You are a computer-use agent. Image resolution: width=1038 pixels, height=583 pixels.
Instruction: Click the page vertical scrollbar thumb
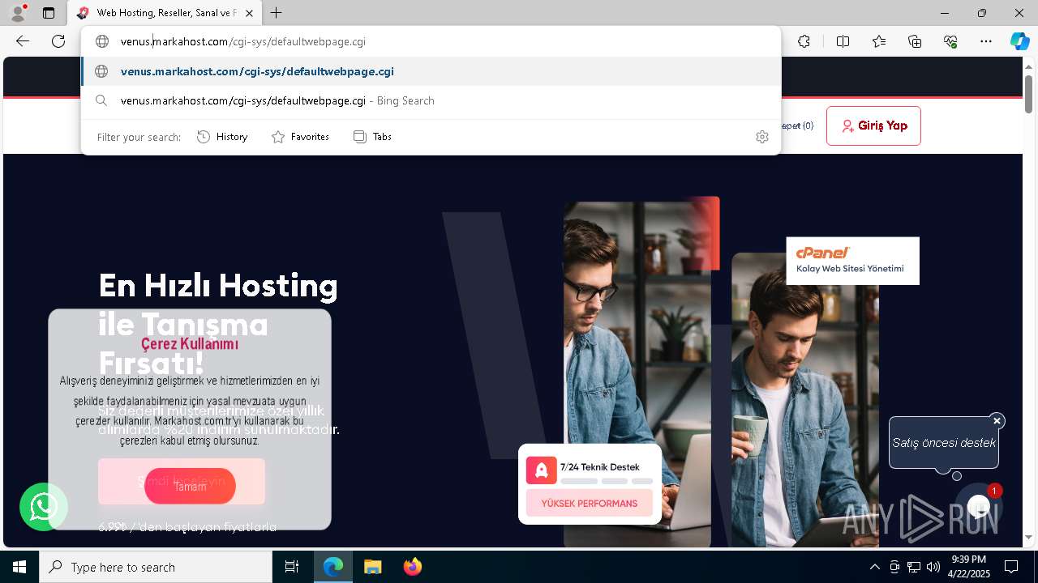click(1028, 94)
